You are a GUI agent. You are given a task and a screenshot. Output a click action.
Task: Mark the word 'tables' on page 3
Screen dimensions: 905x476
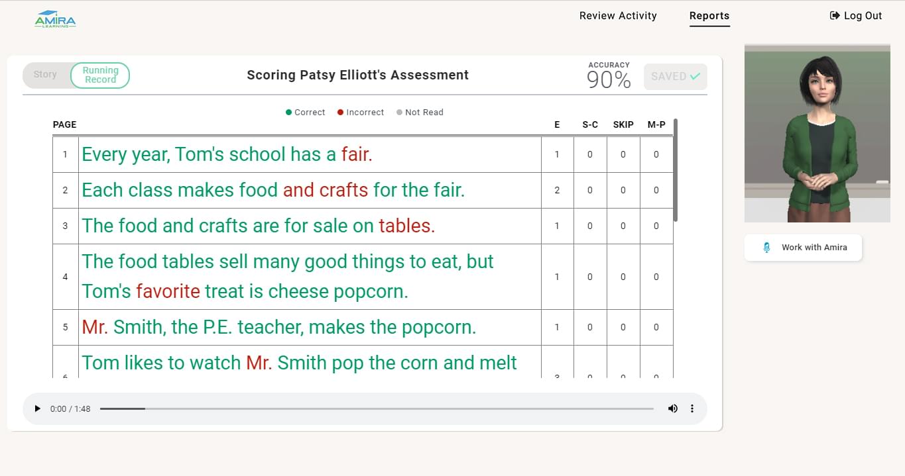[406, 226]
